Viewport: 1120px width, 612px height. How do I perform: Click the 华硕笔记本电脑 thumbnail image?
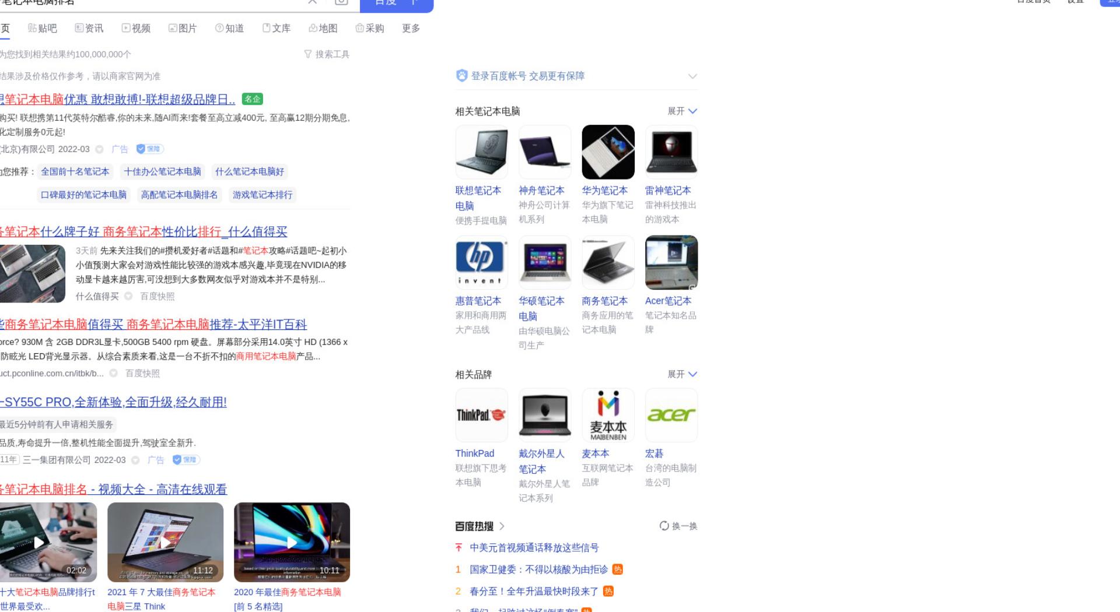545,262
